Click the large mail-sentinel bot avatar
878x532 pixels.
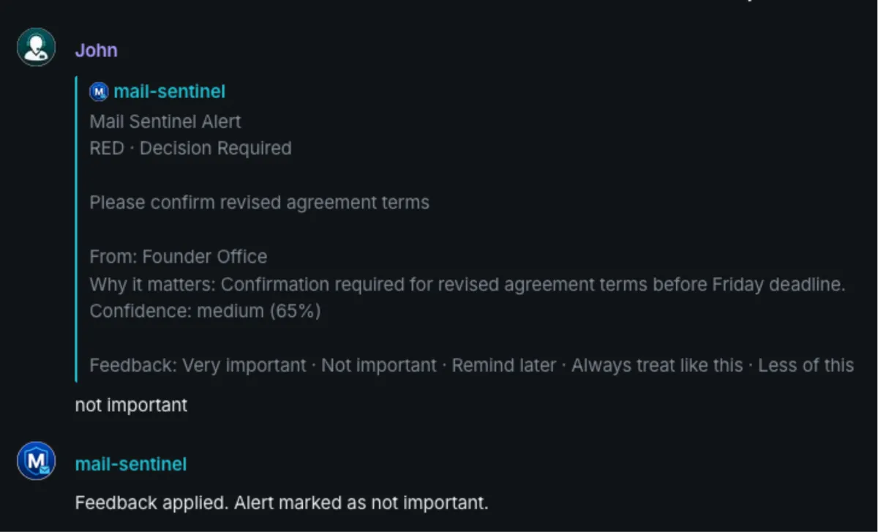[36, 462]
